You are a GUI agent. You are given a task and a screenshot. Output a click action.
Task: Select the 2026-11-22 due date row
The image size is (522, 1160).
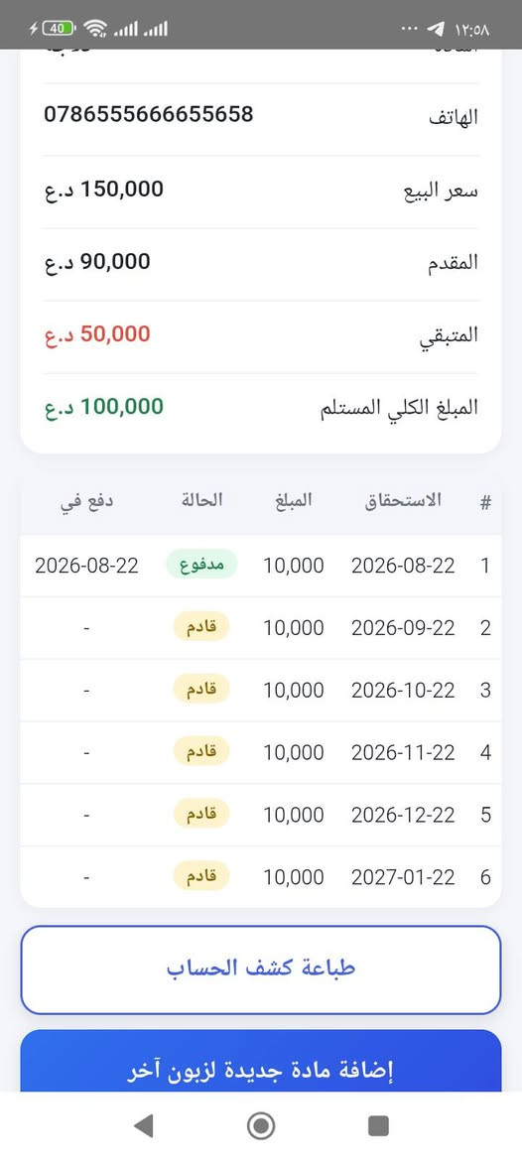[x=261, y=752]
